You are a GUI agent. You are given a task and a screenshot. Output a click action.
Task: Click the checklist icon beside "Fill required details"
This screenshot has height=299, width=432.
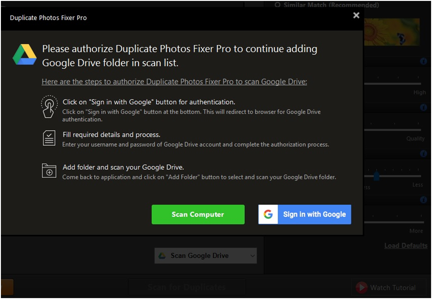[49, 138]
